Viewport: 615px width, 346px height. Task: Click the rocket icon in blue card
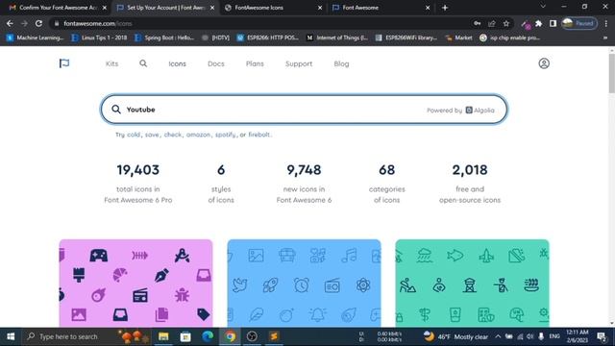(270, 285)
